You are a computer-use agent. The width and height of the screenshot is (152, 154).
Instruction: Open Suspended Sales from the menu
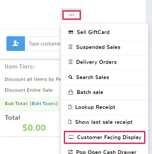[x=105, y=47]
